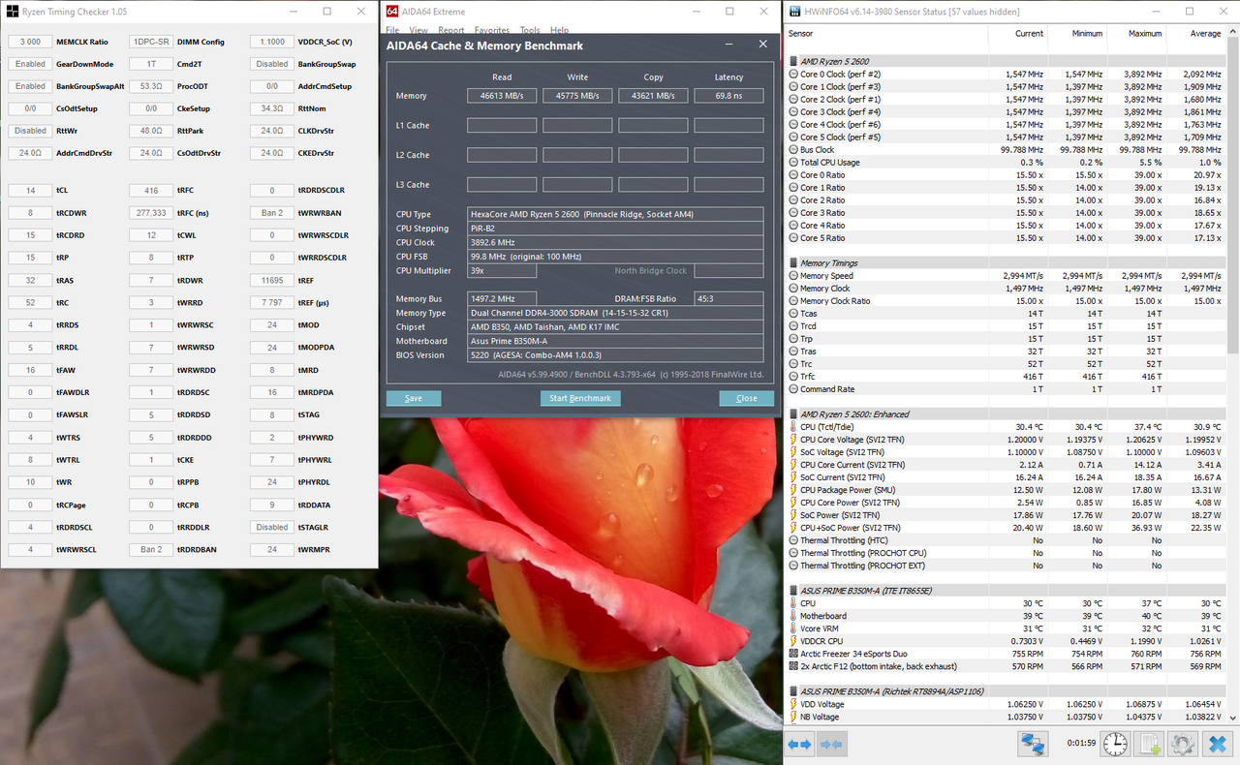
Task: Click the icon of the Memory Speed row
Action: tap(793, 275)
